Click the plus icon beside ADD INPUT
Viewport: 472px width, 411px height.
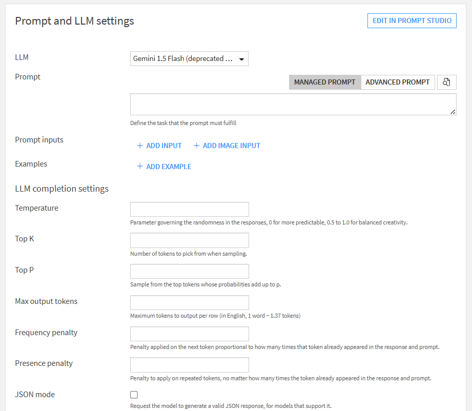140,146
